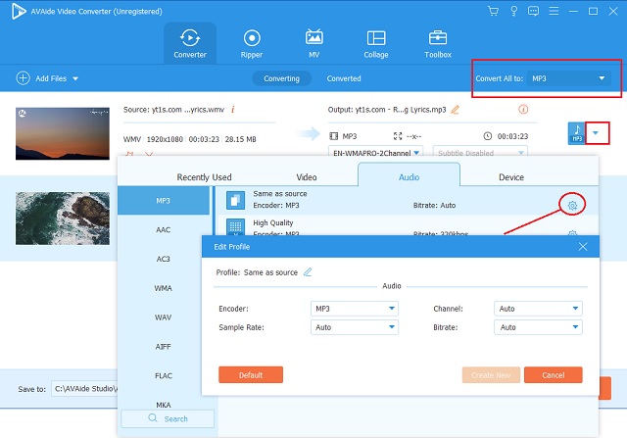Click the Cancel button

point(554,375)
